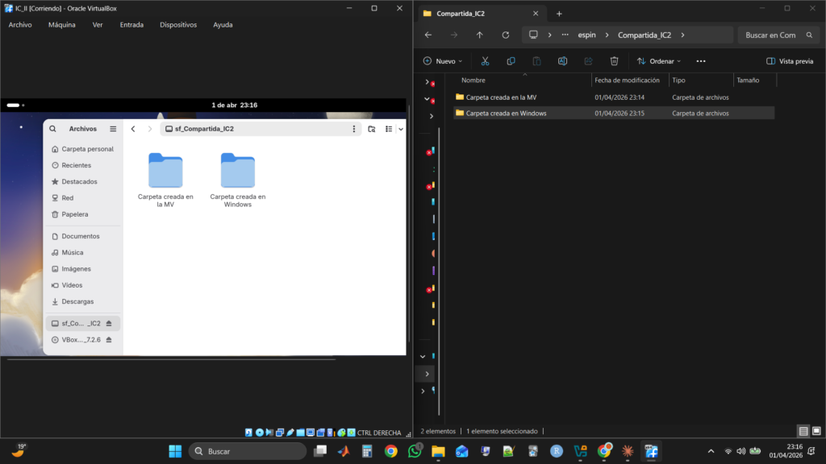Click the Rename icon in Explorer toolbar

(x=563, y=60)
